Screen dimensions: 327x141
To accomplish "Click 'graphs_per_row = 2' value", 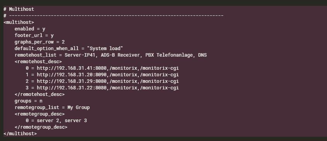I will click(40, 42).
